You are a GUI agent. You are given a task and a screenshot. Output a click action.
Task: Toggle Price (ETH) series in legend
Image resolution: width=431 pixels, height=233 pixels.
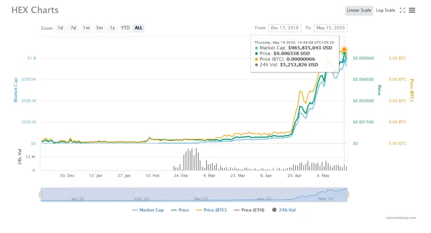[x=249, y=210]
